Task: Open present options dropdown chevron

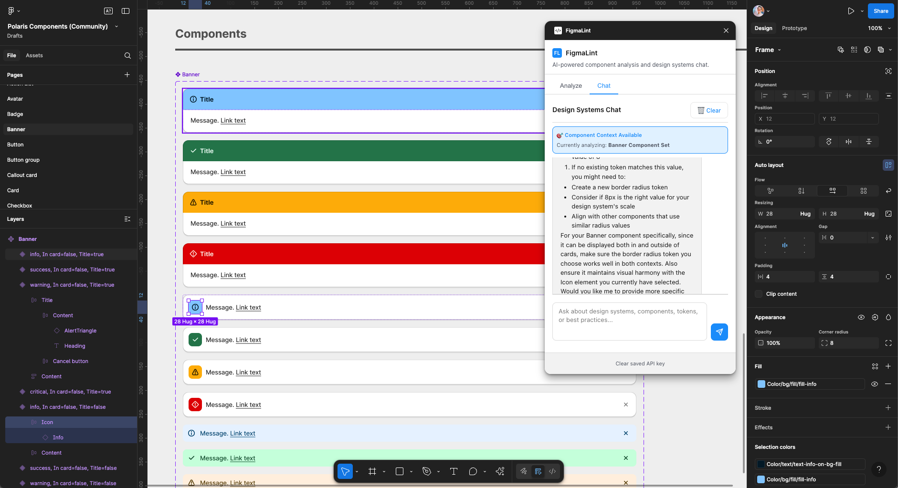Action: (x=862, y=11)
